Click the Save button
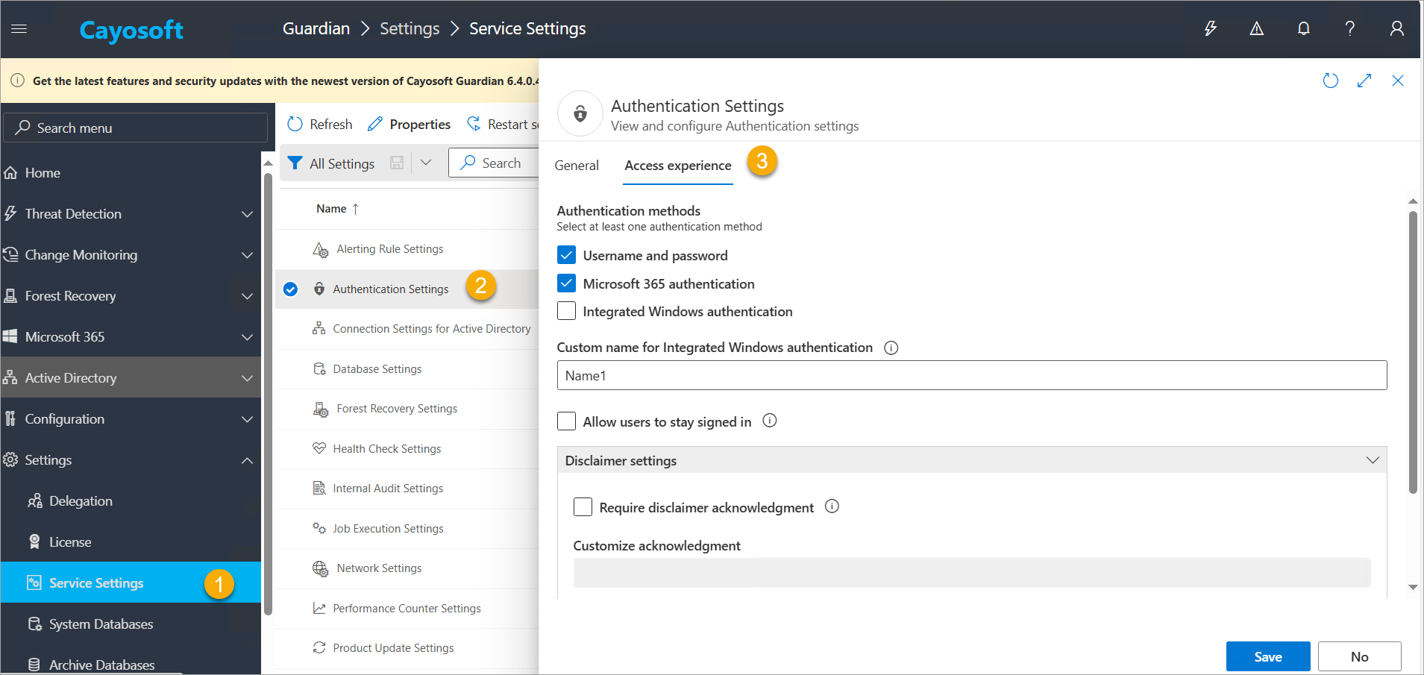The height and width of the screenshot is (675, 1424). 1267,656
